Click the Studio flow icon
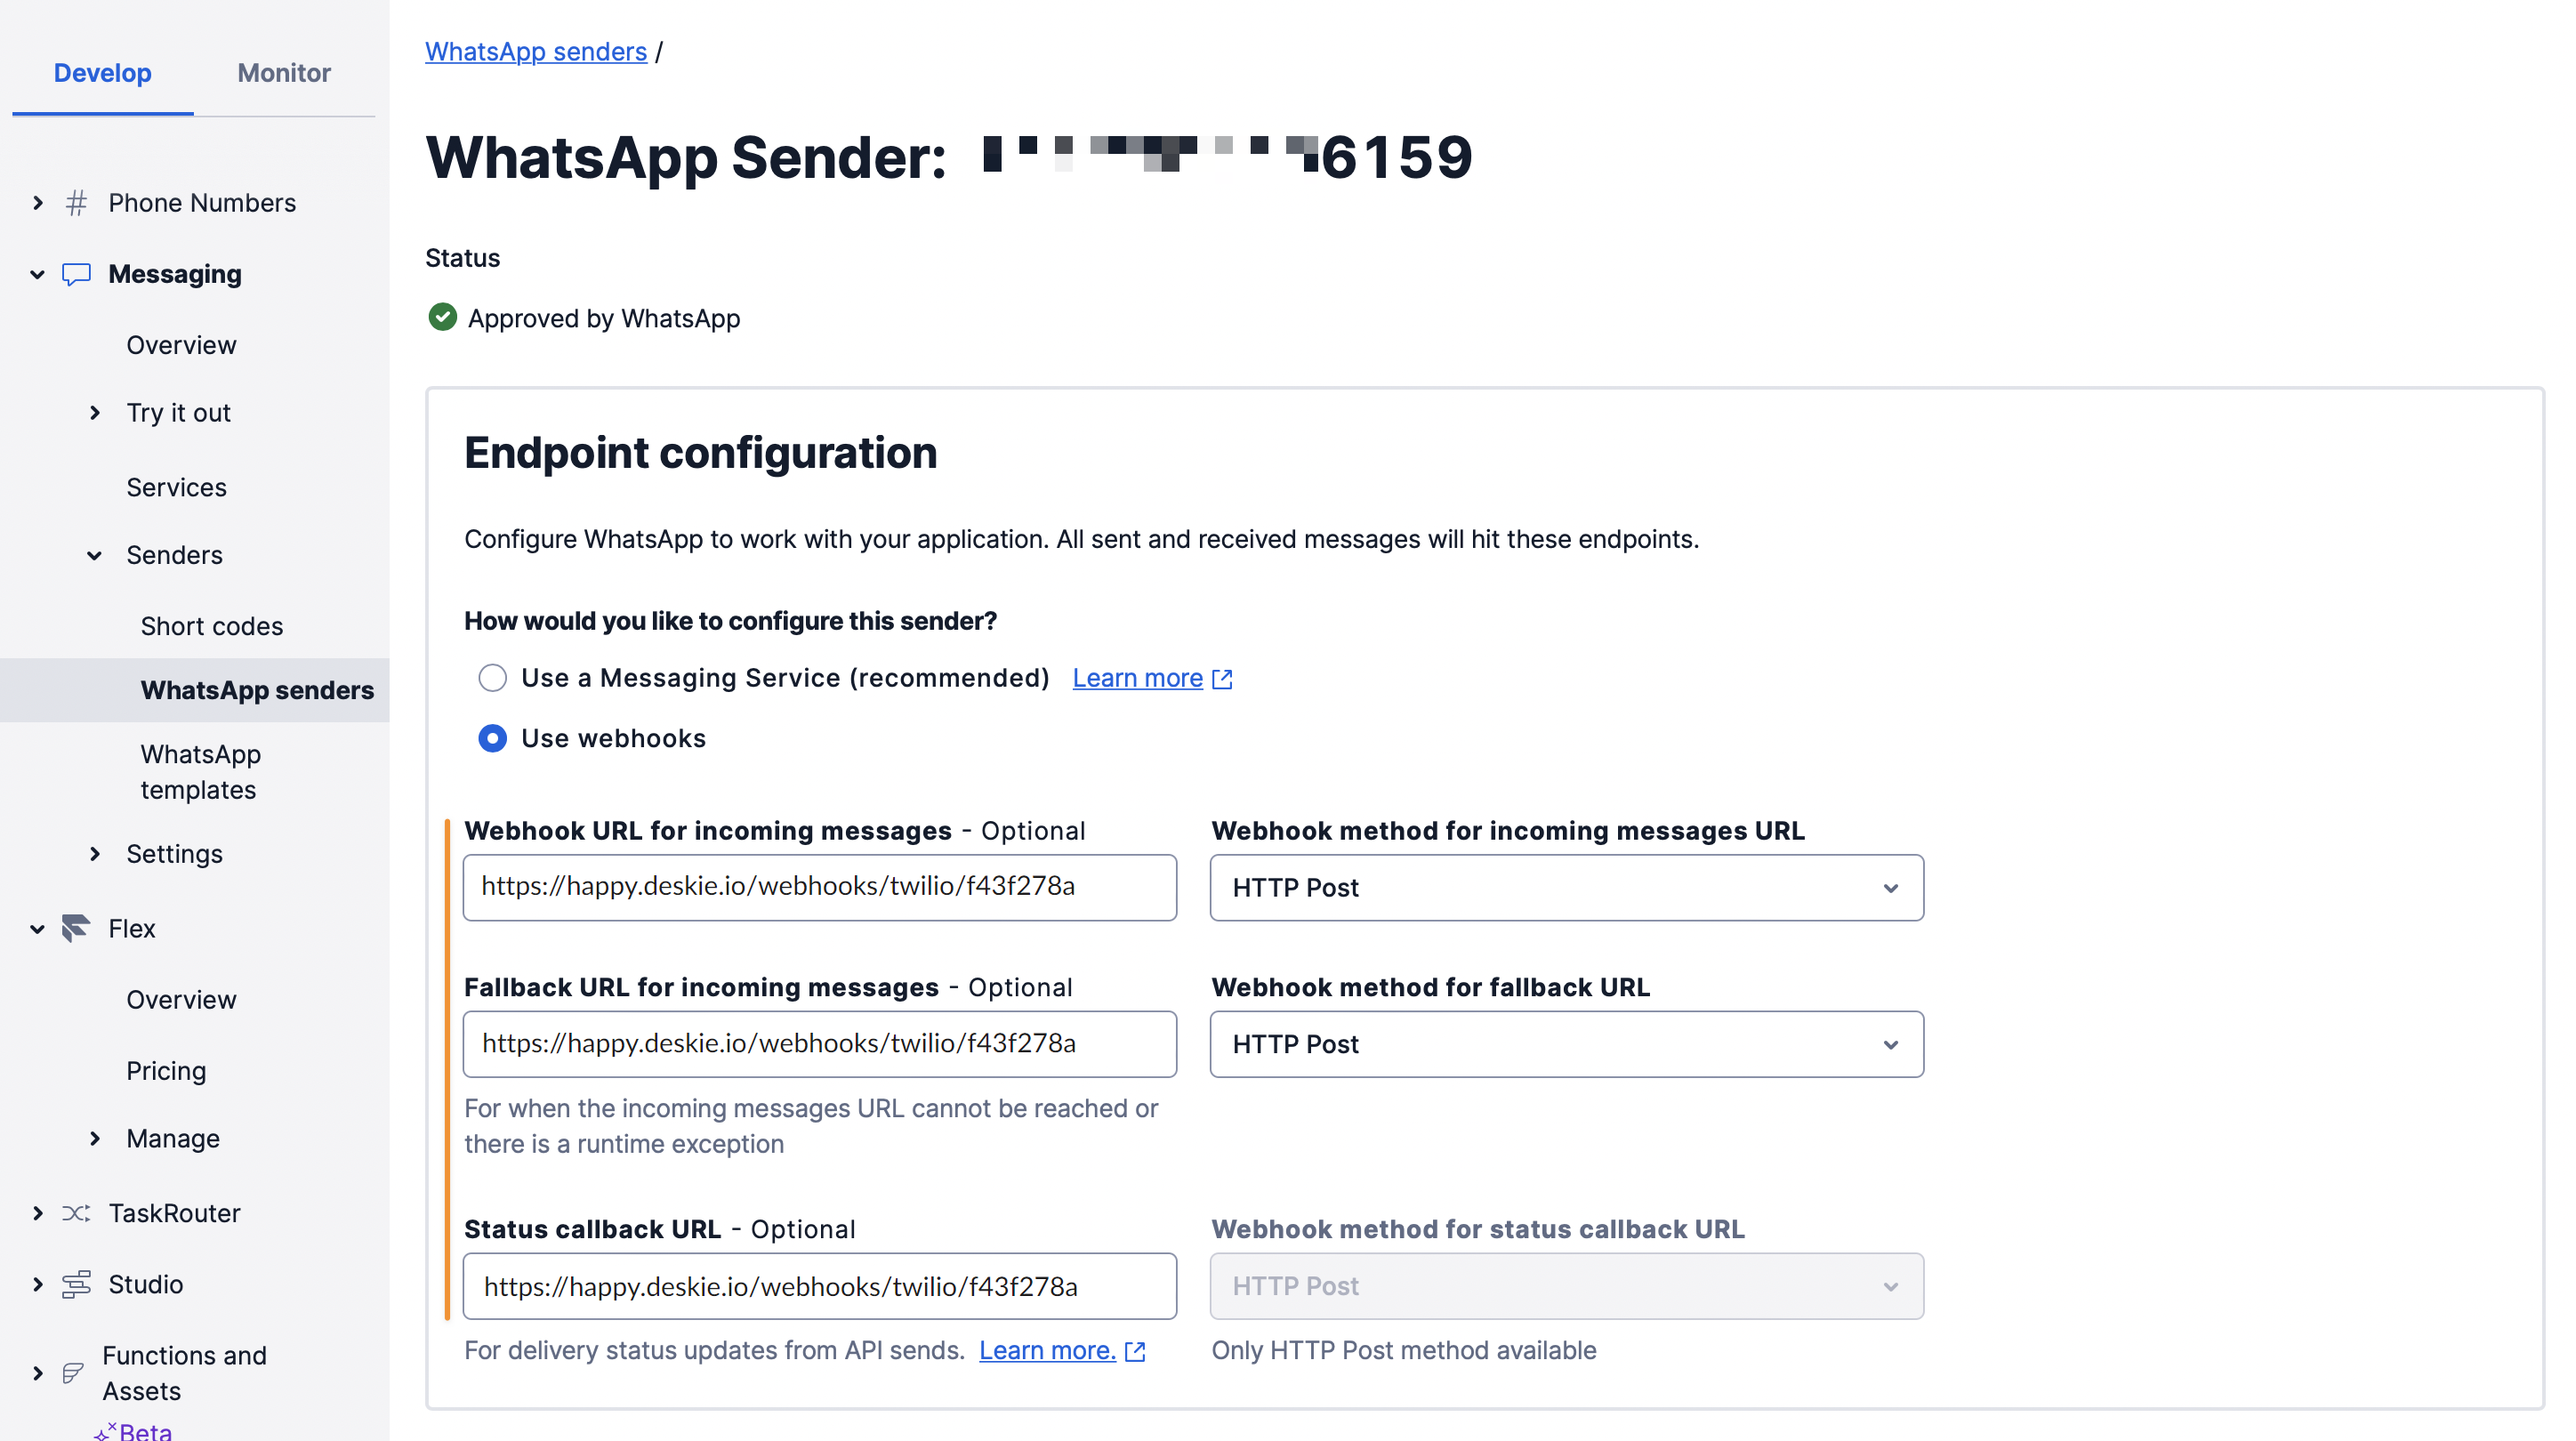Viewport: 2576px width, 1441px height. point(76,1284)
